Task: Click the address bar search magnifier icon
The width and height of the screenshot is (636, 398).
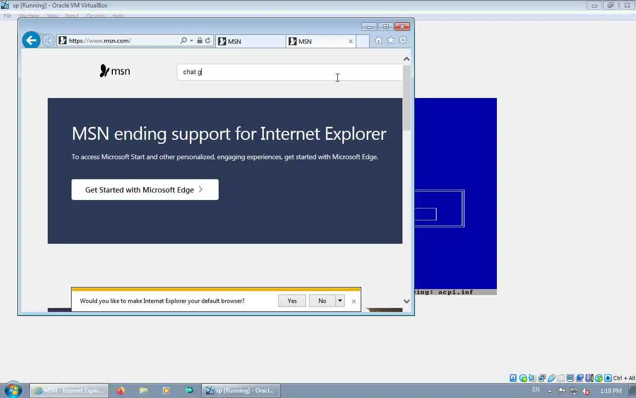Action: pyautogui.click(x=183, y=41)
